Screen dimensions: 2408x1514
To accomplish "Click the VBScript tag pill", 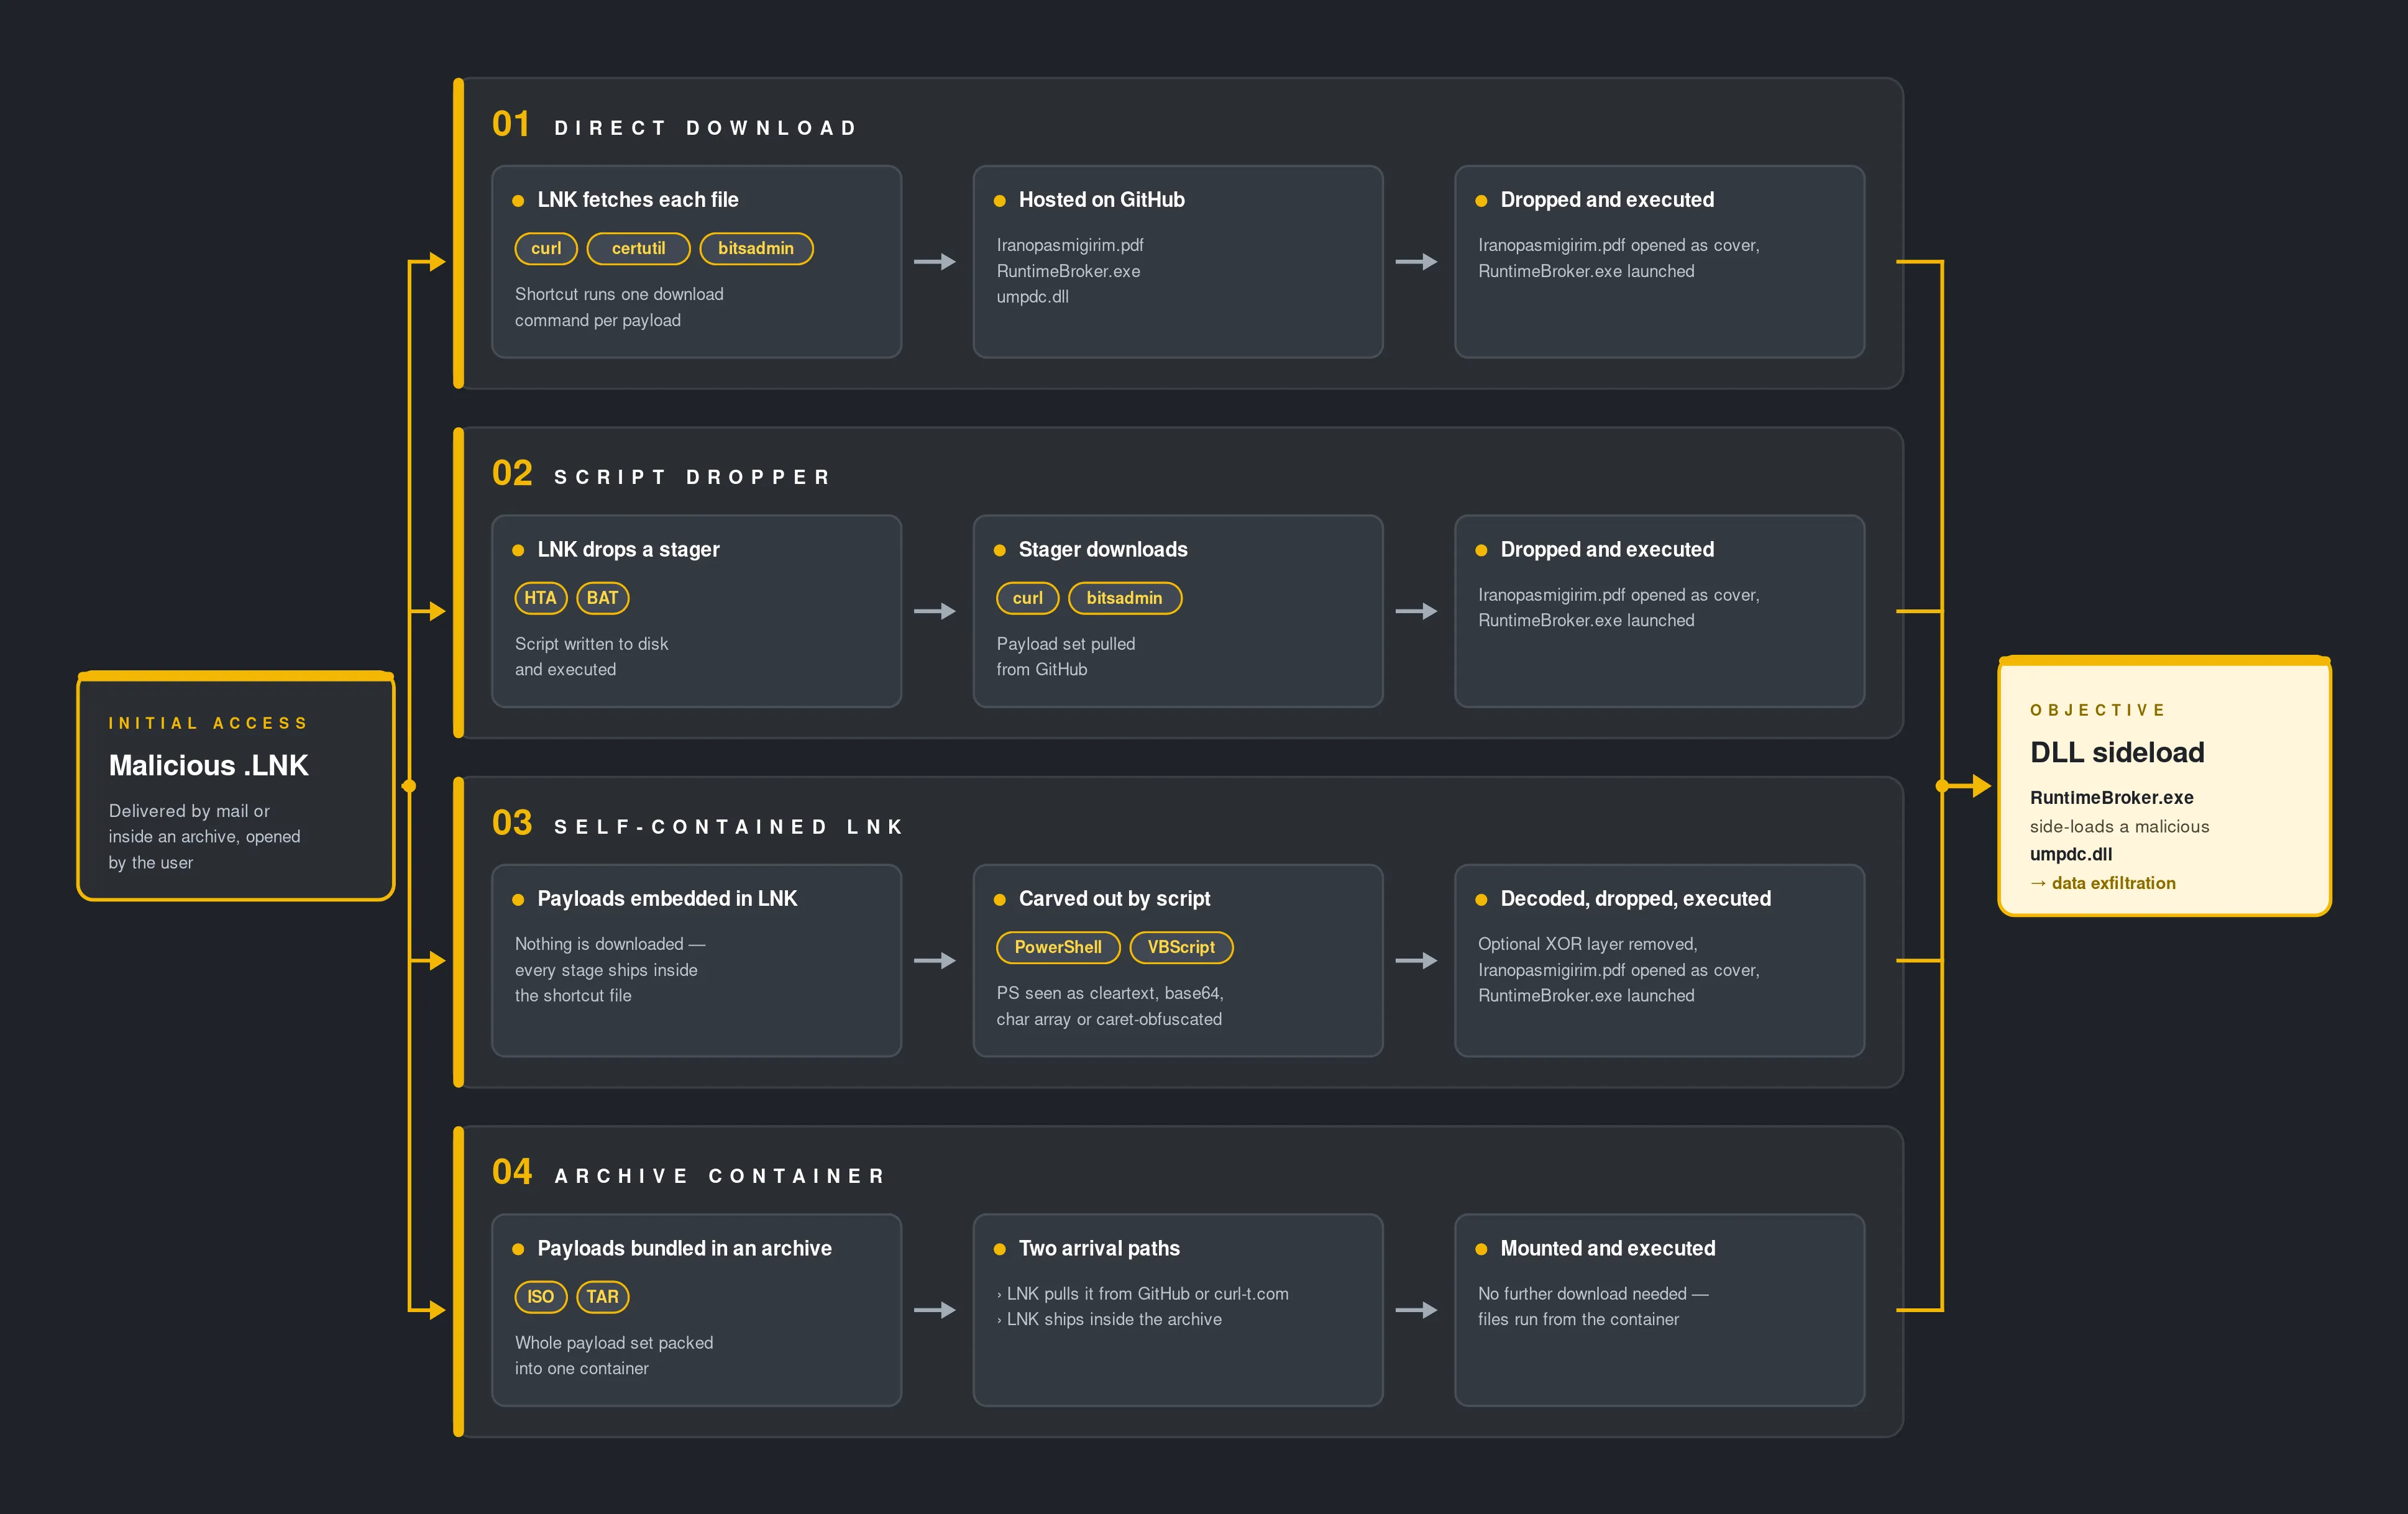I will click(1181, 947).
